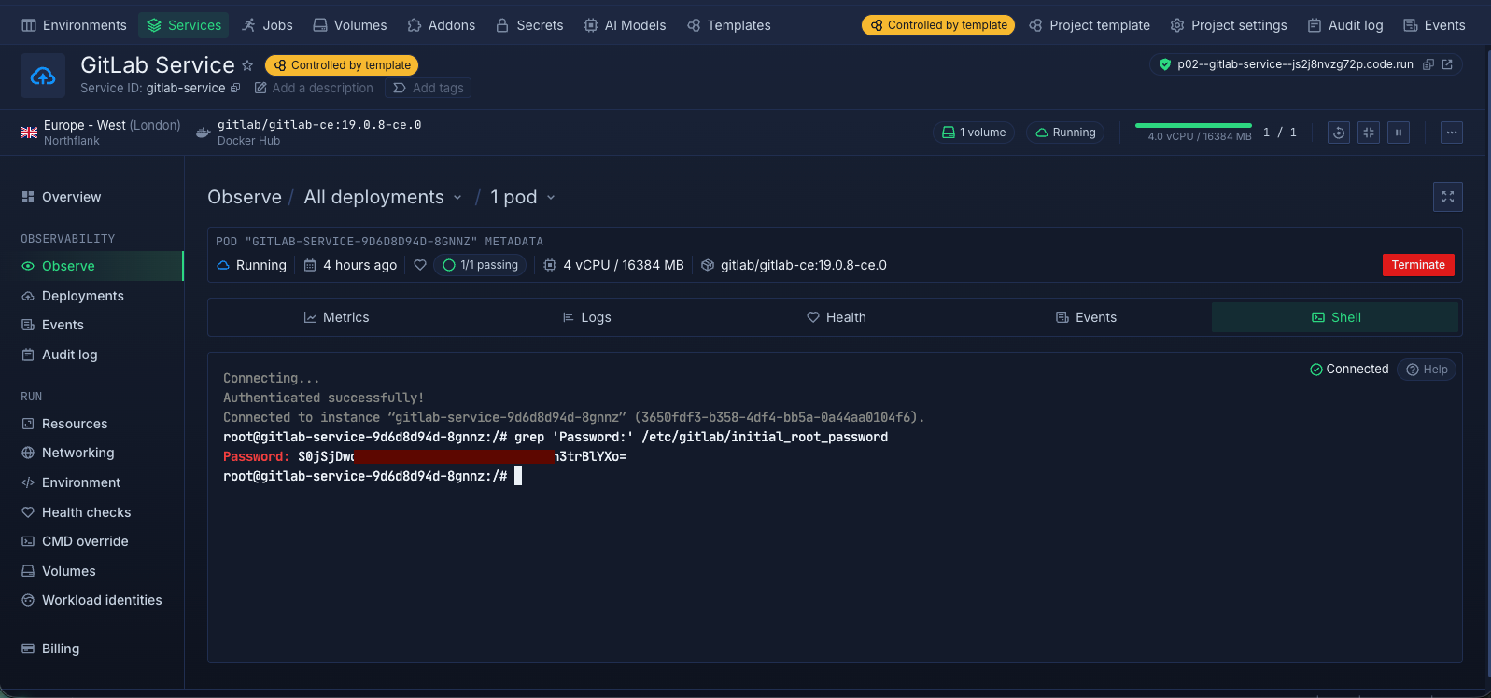Viewport: 1491px width, 698px height.
Task: Switch to the Events tab
Action: (x=1086, y=317)
